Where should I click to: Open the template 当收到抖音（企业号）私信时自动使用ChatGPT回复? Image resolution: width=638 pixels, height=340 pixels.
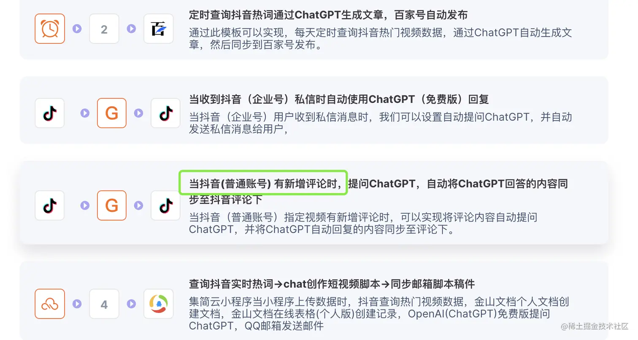tap(339, 99)
